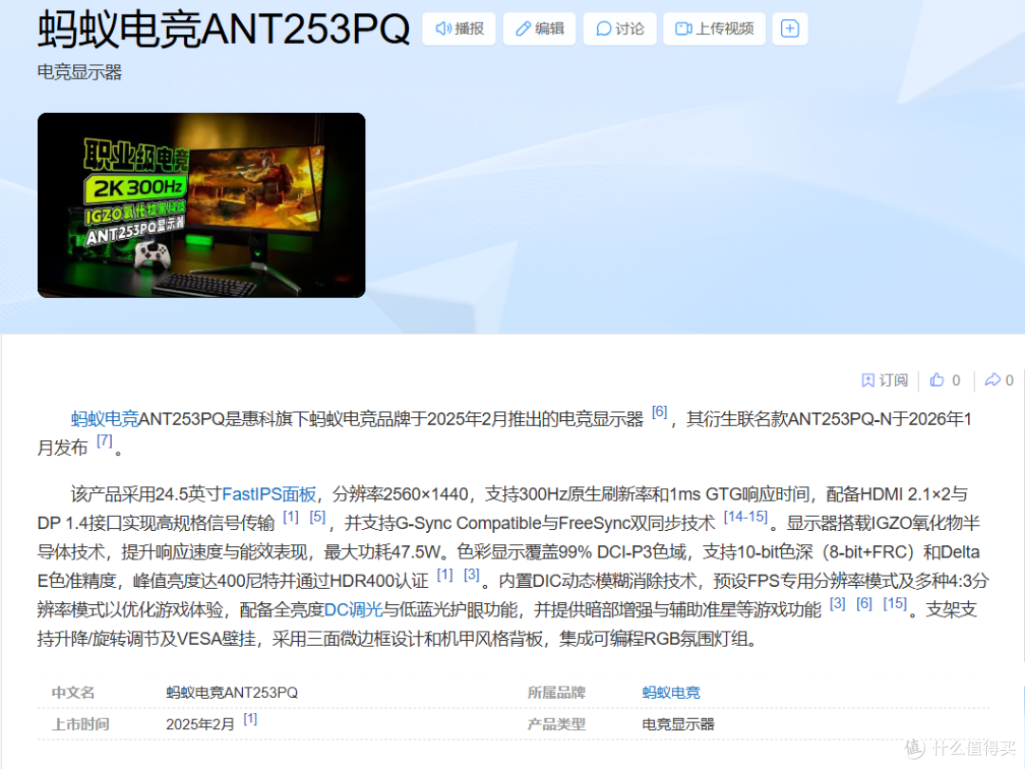1025x769 pixels.
Task: Click reference [7] after 月发布
Action: [x=104, y=440]
